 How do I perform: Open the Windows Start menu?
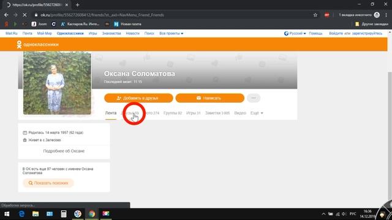(x=7, y=214)
